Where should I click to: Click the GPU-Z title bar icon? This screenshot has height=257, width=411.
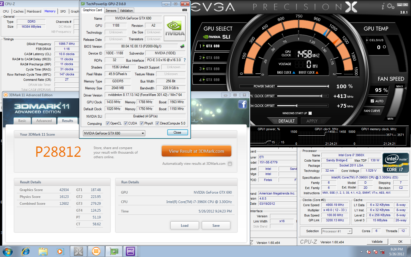click(83, 4)
